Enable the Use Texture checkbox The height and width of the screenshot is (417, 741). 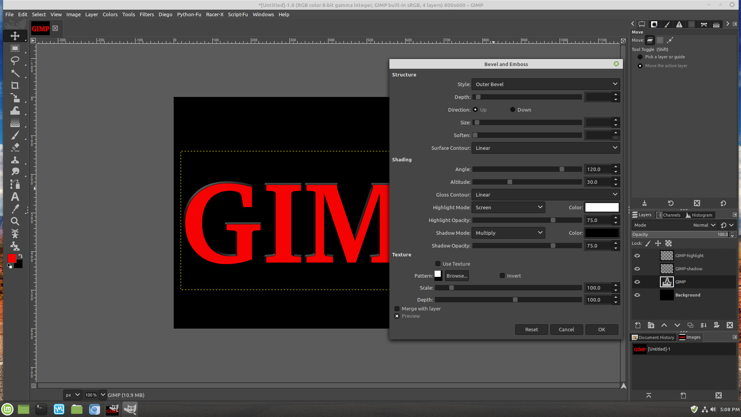pos(438,264)
